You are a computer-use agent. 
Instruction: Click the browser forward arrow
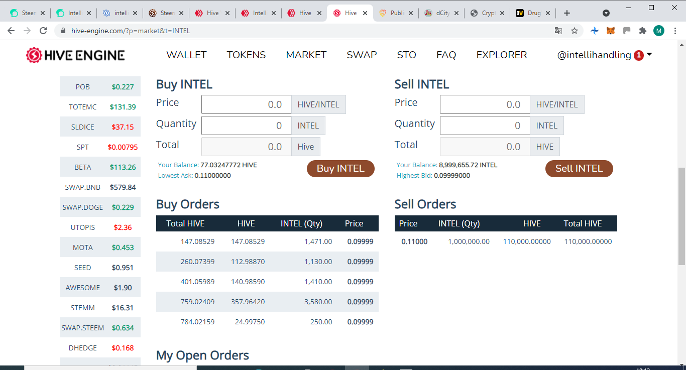(27, 31)
